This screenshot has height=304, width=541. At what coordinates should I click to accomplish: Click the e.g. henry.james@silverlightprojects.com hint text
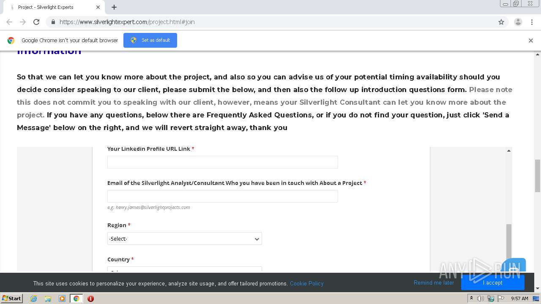tap(149, 207)
